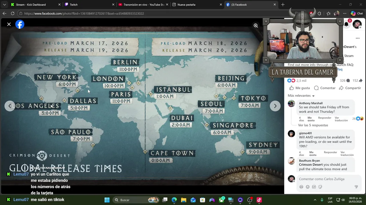This screenshot has width=366, height=205.
Task: Like the post with Me gusta
Action: point(299,88)
